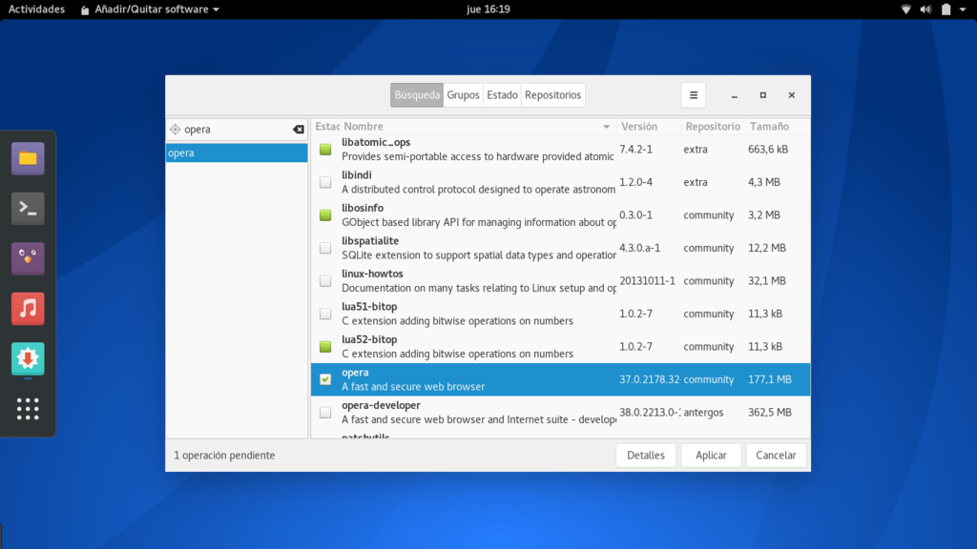
Task: Select the lua52-bitop package name
Action: click(x=369, y=340)
